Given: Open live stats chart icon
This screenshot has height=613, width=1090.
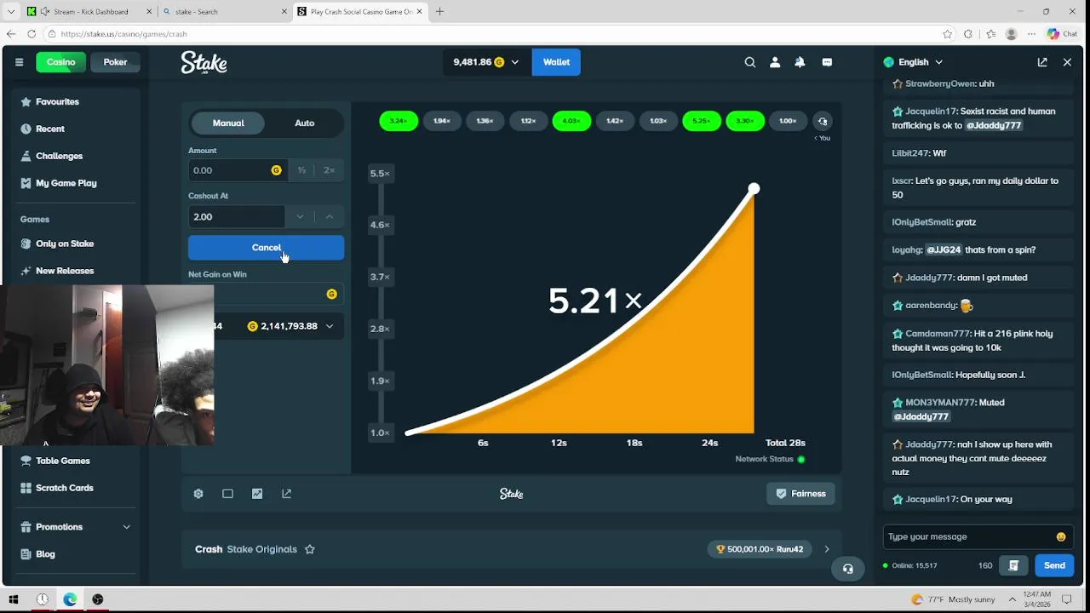Looking at the screenshot, I should tap(257, 494).
